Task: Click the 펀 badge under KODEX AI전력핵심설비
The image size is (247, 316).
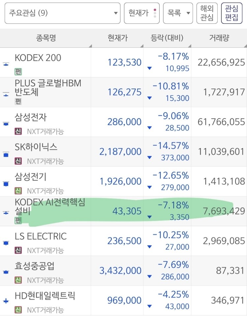Action: point(18,220)
